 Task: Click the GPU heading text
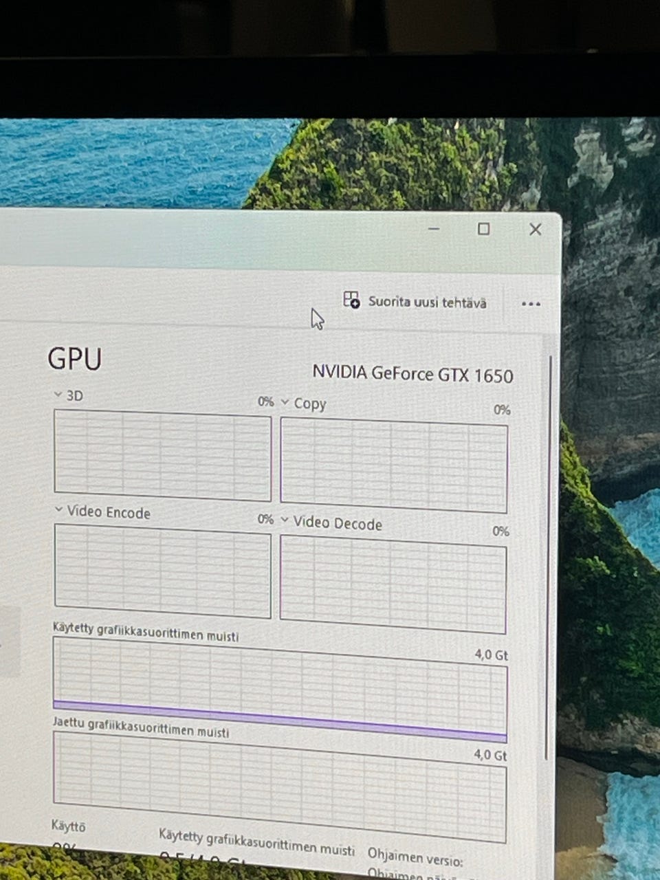point(74,359)
